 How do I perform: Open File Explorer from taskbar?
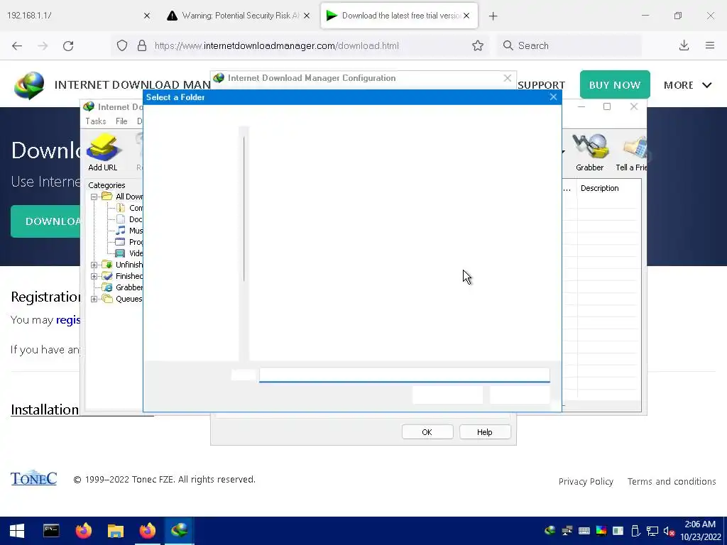point(116,531)
